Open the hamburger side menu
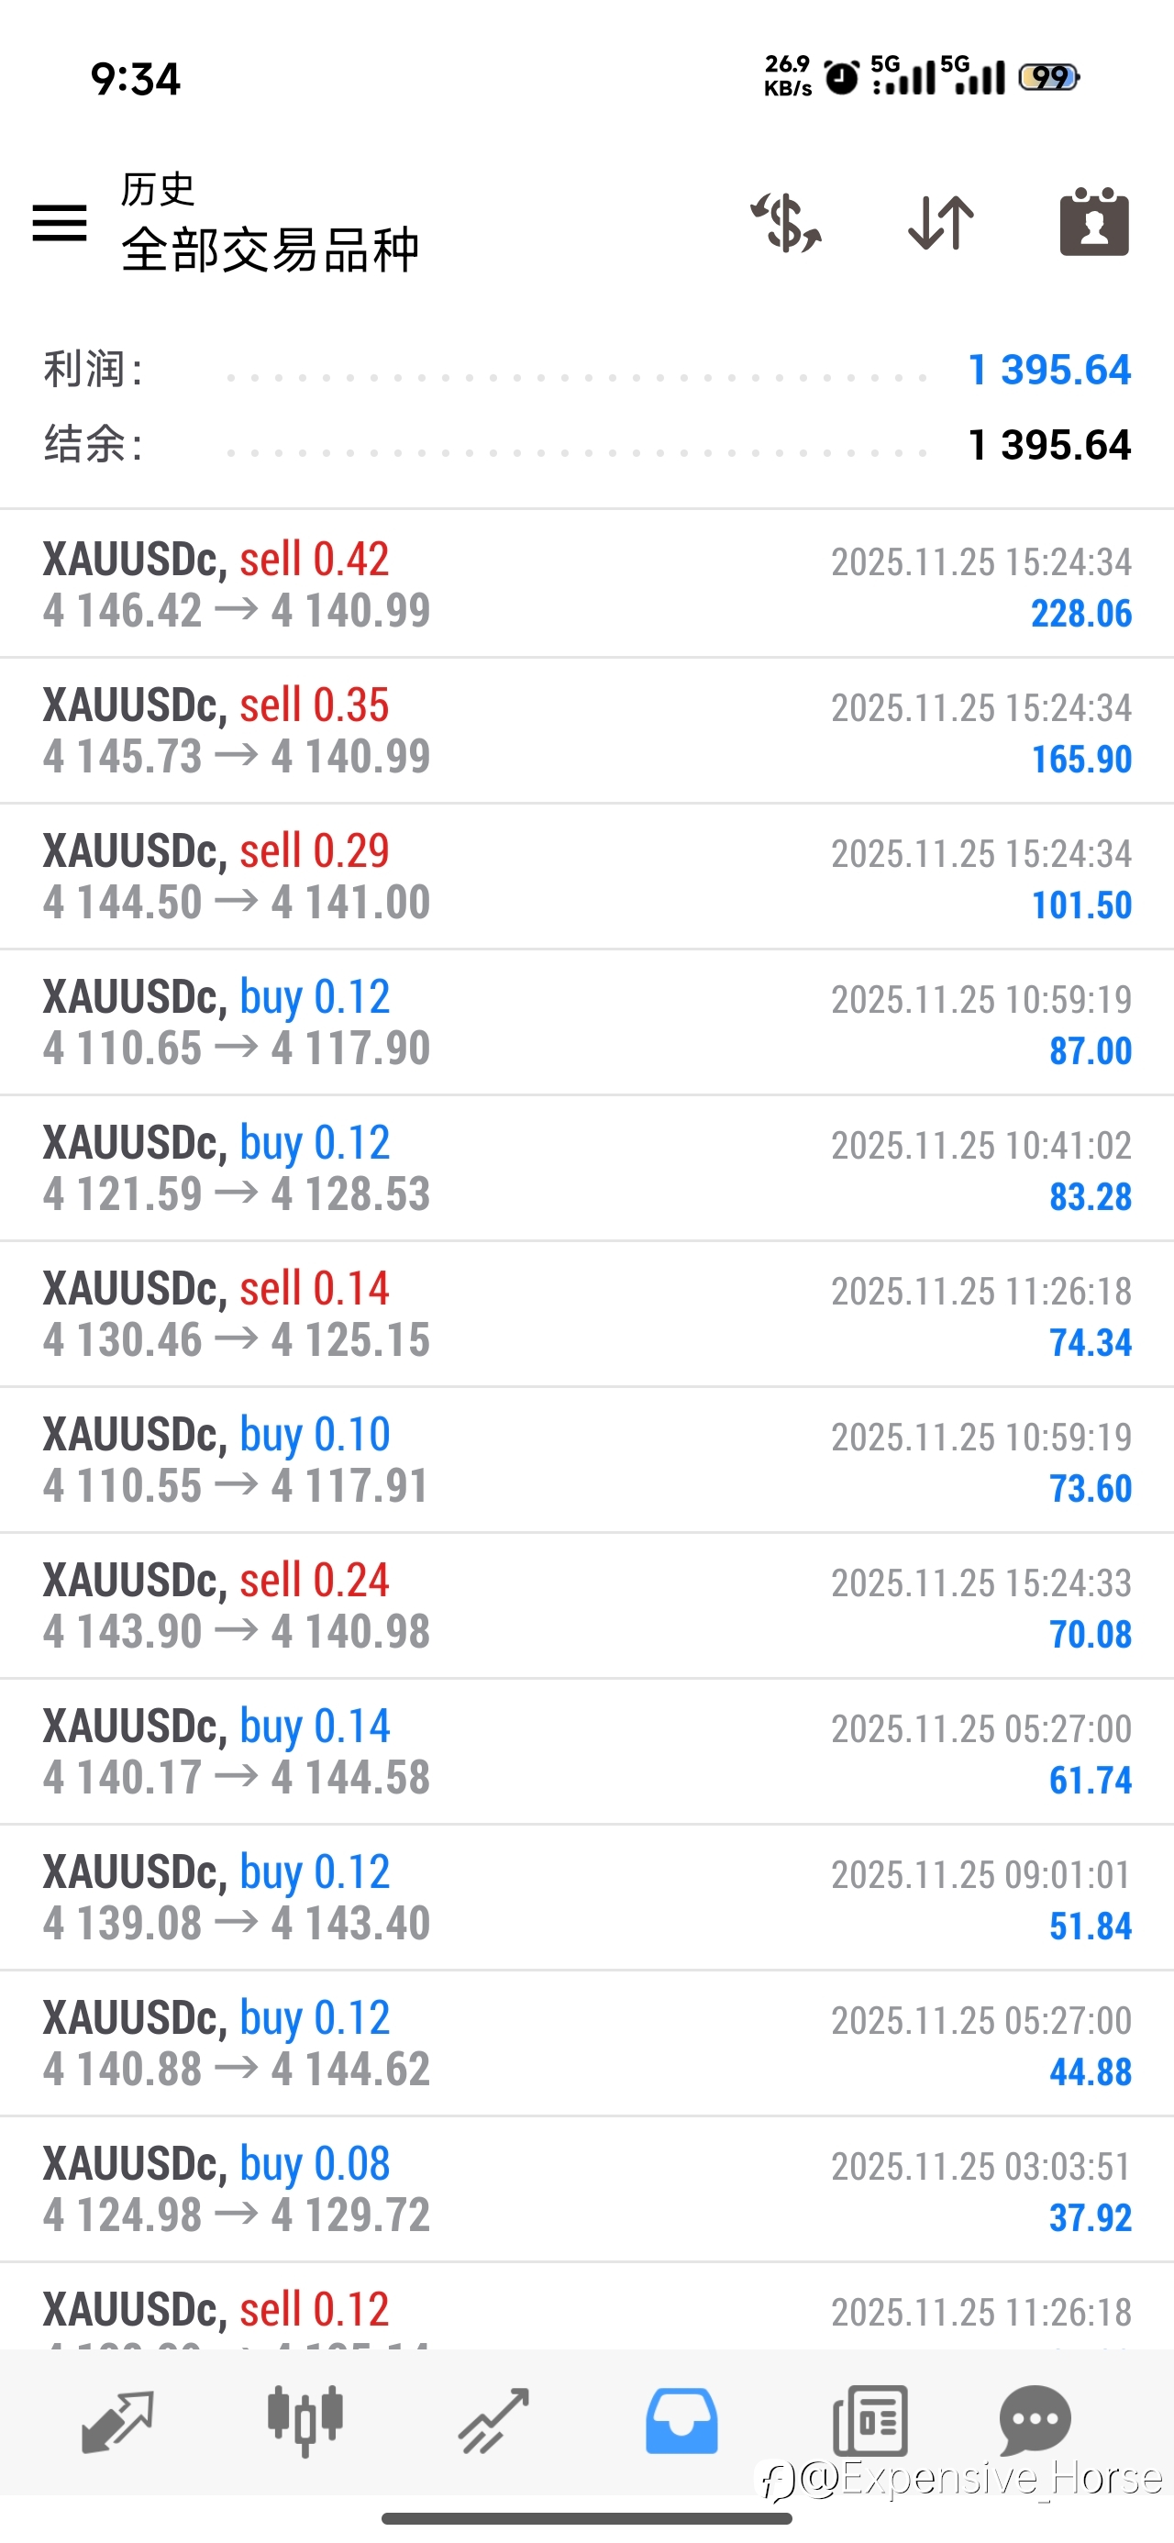The height and width of the screenshot is (2543, 1174). coord(60,222)
